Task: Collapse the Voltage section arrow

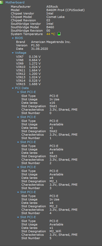Action: click(x=13, y=53)
